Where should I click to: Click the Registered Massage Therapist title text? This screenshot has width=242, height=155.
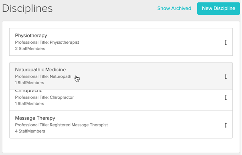(x=61, y=125)
